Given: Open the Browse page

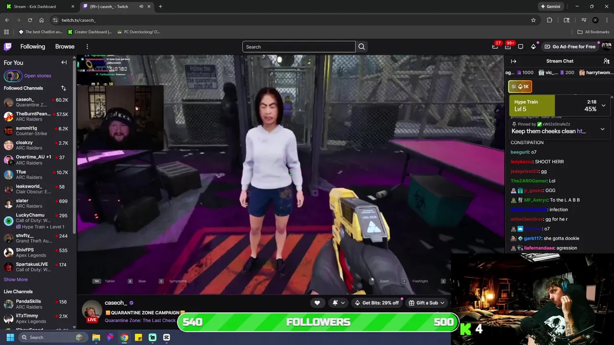Looking at the screenshot, I should pos(65,46).
